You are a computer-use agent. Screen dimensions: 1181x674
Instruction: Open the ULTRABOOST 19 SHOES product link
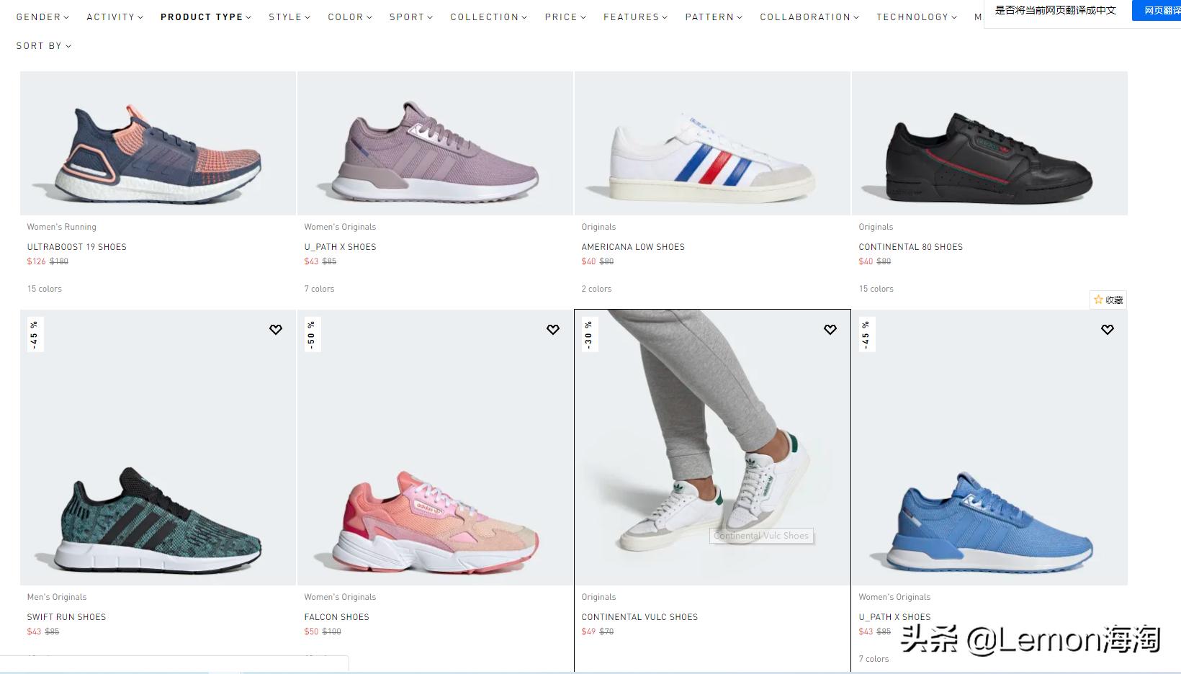(x=76, y=246)
